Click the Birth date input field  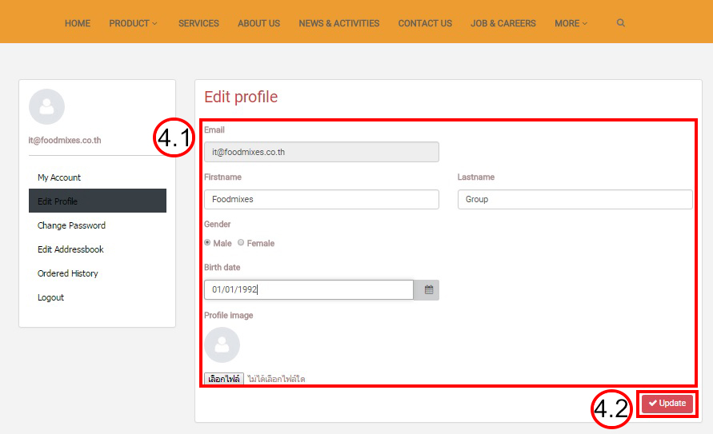[309, 289]
